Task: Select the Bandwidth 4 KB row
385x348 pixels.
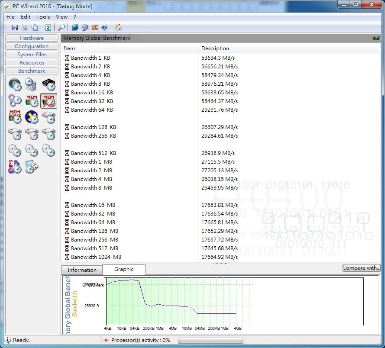Action: (x=220, y=75)
